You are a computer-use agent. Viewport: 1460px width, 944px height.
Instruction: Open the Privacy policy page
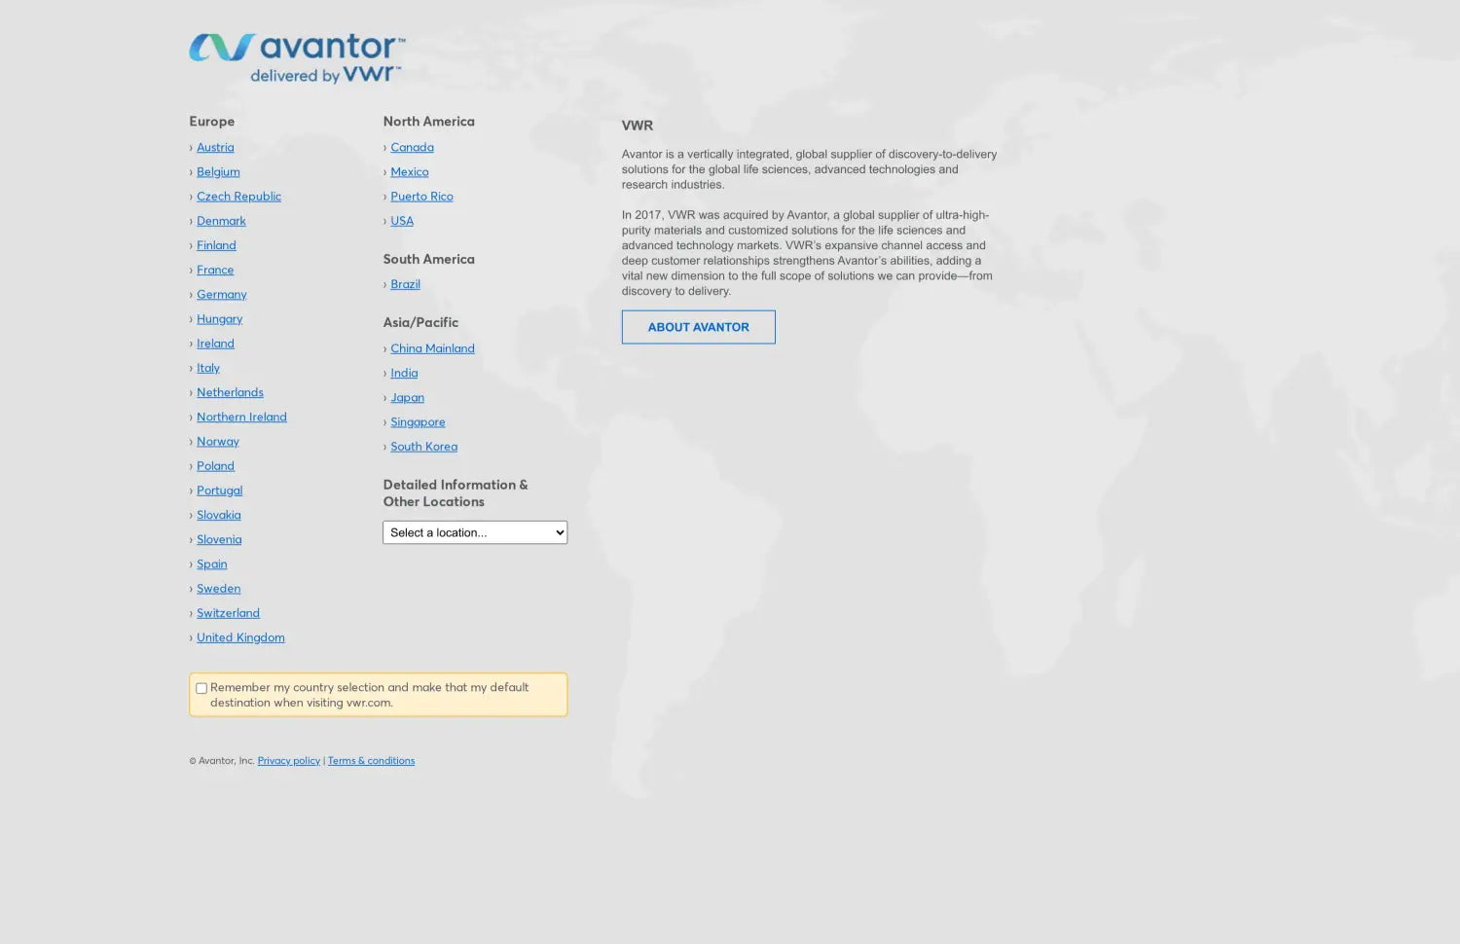point(288,760)
